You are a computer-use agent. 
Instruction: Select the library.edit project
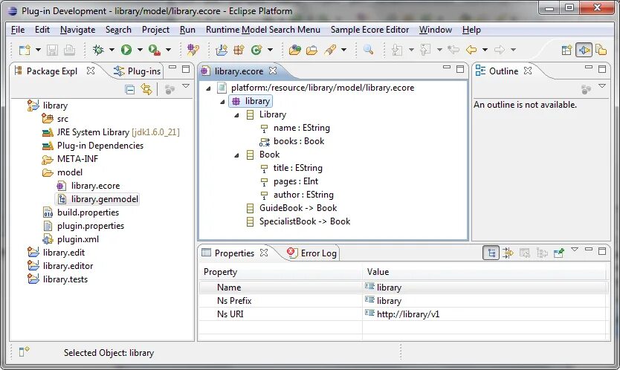(56, 253)
